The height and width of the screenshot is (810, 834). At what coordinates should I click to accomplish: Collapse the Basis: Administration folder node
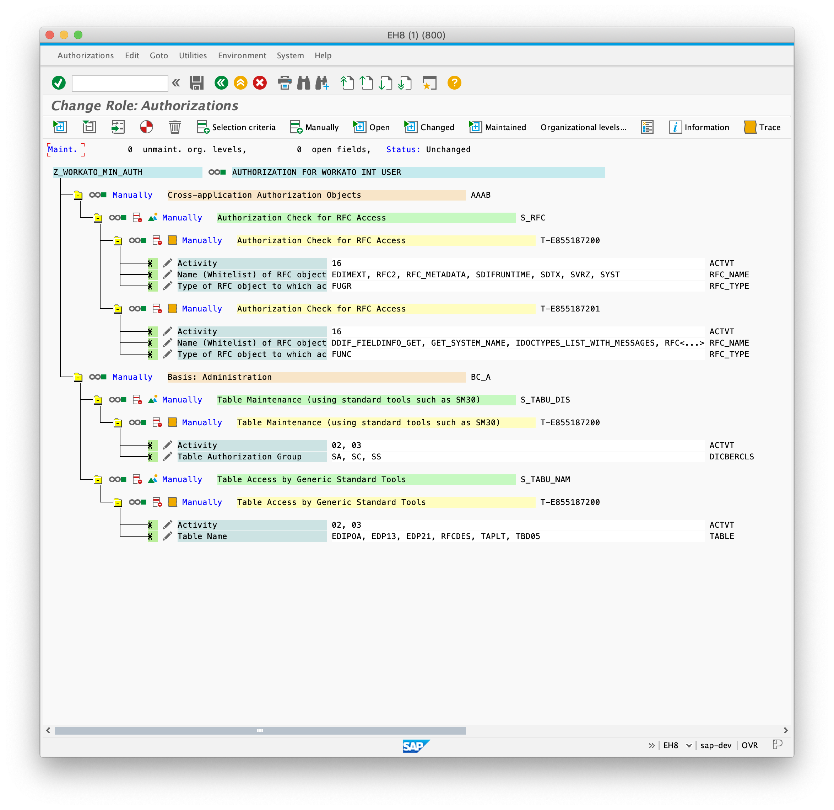click(x=78, y=377)
